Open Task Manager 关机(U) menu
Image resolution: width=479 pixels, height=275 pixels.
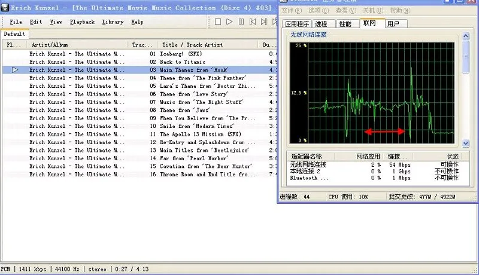373,11
